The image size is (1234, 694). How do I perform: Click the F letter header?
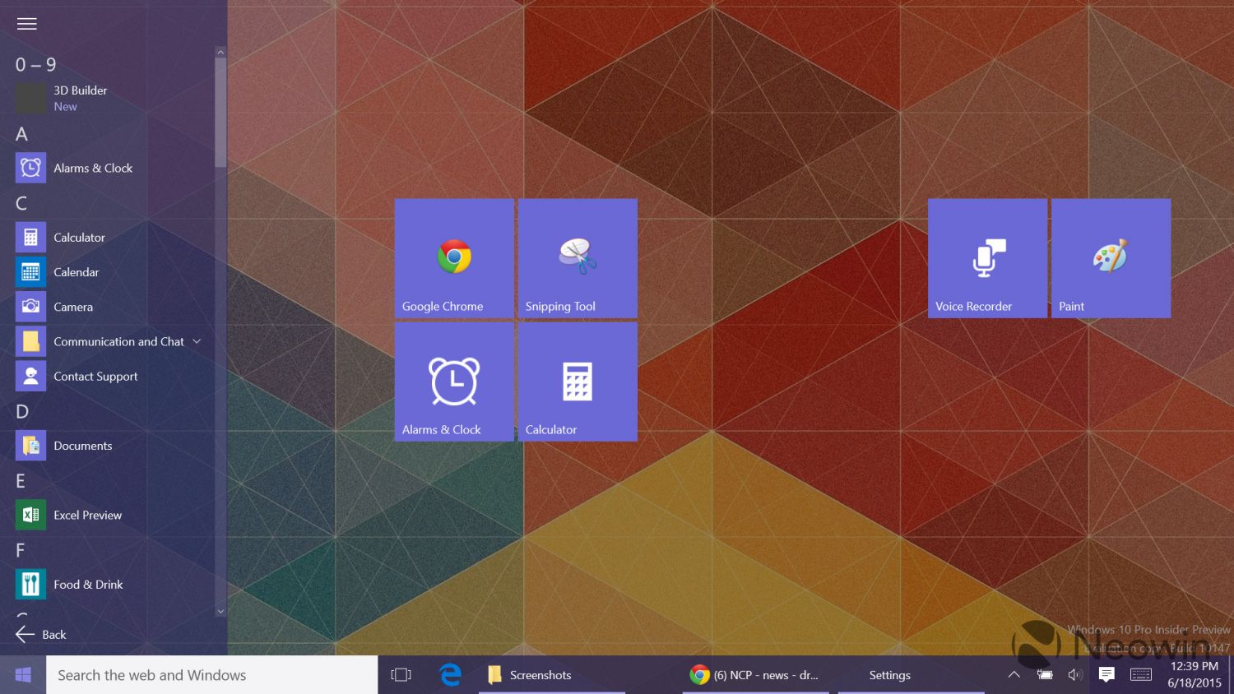tap(21, 550)
